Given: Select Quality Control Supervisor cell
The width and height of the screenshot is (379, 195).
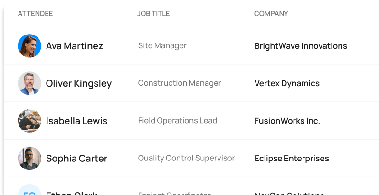Looking at the screenshot, I should tap(186, 158).
